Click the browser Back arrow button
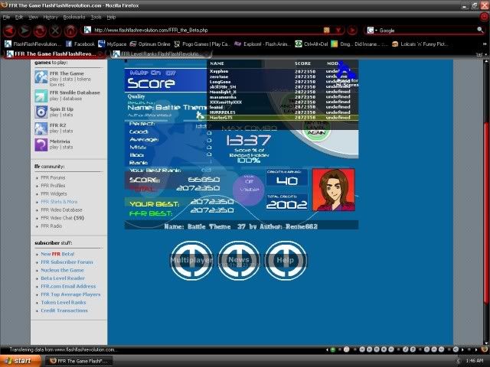The width and height of the screenshot is (490, 367). click(x=10, y=31)
